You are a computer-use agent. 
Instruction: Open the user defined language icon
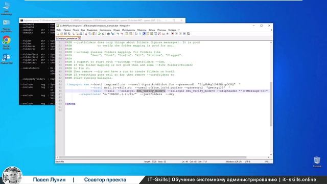coord(148,34)
